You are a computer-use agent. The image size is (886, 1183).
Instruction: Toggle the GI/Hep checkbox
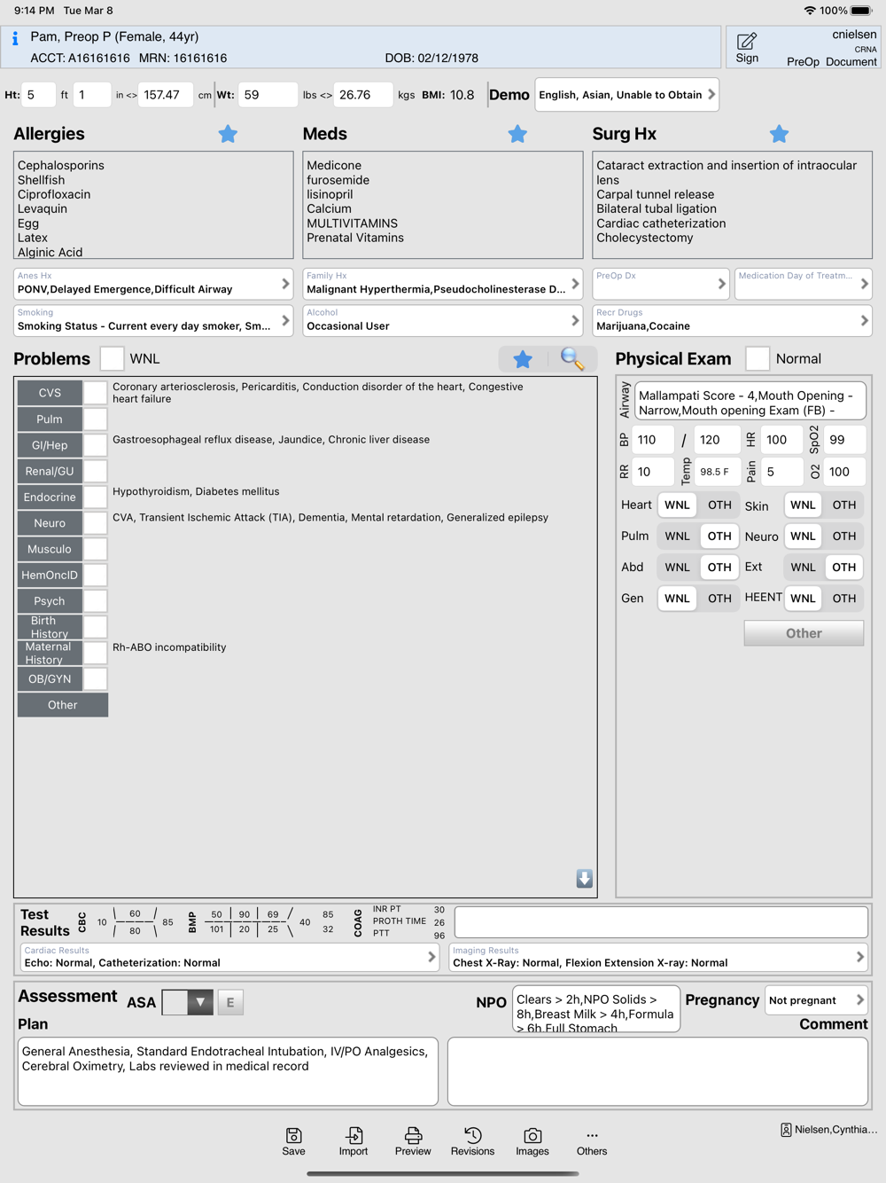click(x=96, y=445)
